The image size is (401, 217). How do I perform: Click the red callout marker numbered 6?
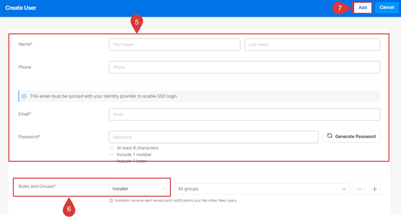coord(69,209)
